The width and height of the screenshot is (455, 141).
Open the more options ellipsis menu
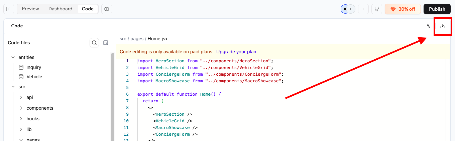click(363, 9)
